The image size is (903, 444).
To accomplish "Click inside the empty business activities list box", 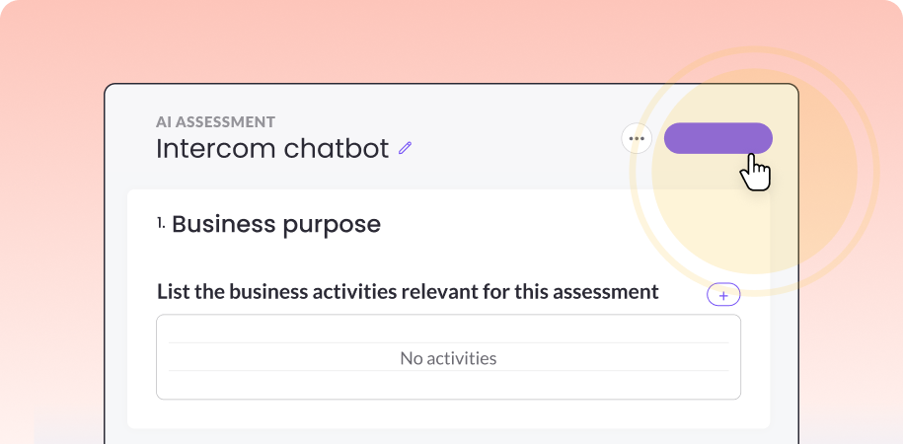I will click(448, 357).
